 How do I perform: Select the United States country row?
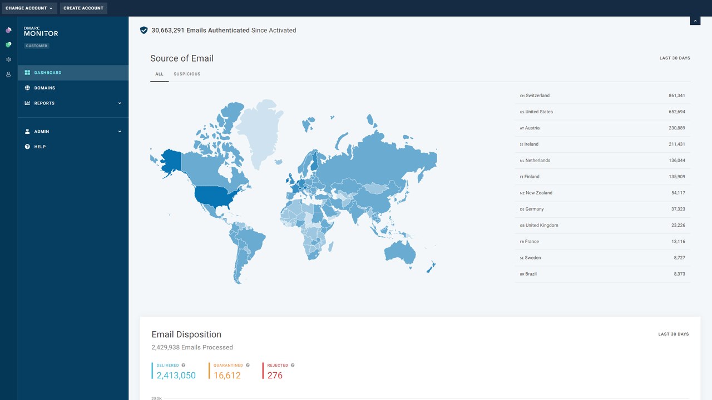pyautogui.click(x=602, y=112)
